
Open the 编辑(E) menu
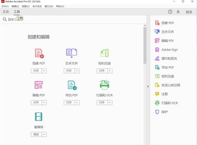coord(15,6)
